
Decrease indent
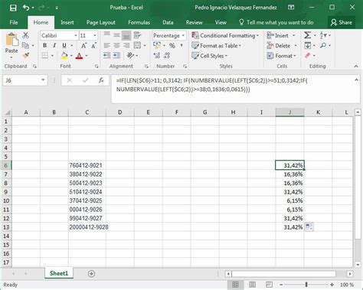[x=106, y=55]
